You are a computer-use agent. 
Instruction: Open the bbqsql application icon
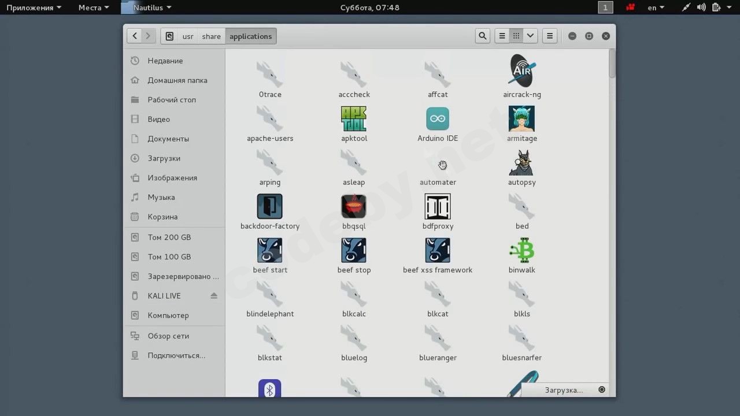click(x=354, y=207)
